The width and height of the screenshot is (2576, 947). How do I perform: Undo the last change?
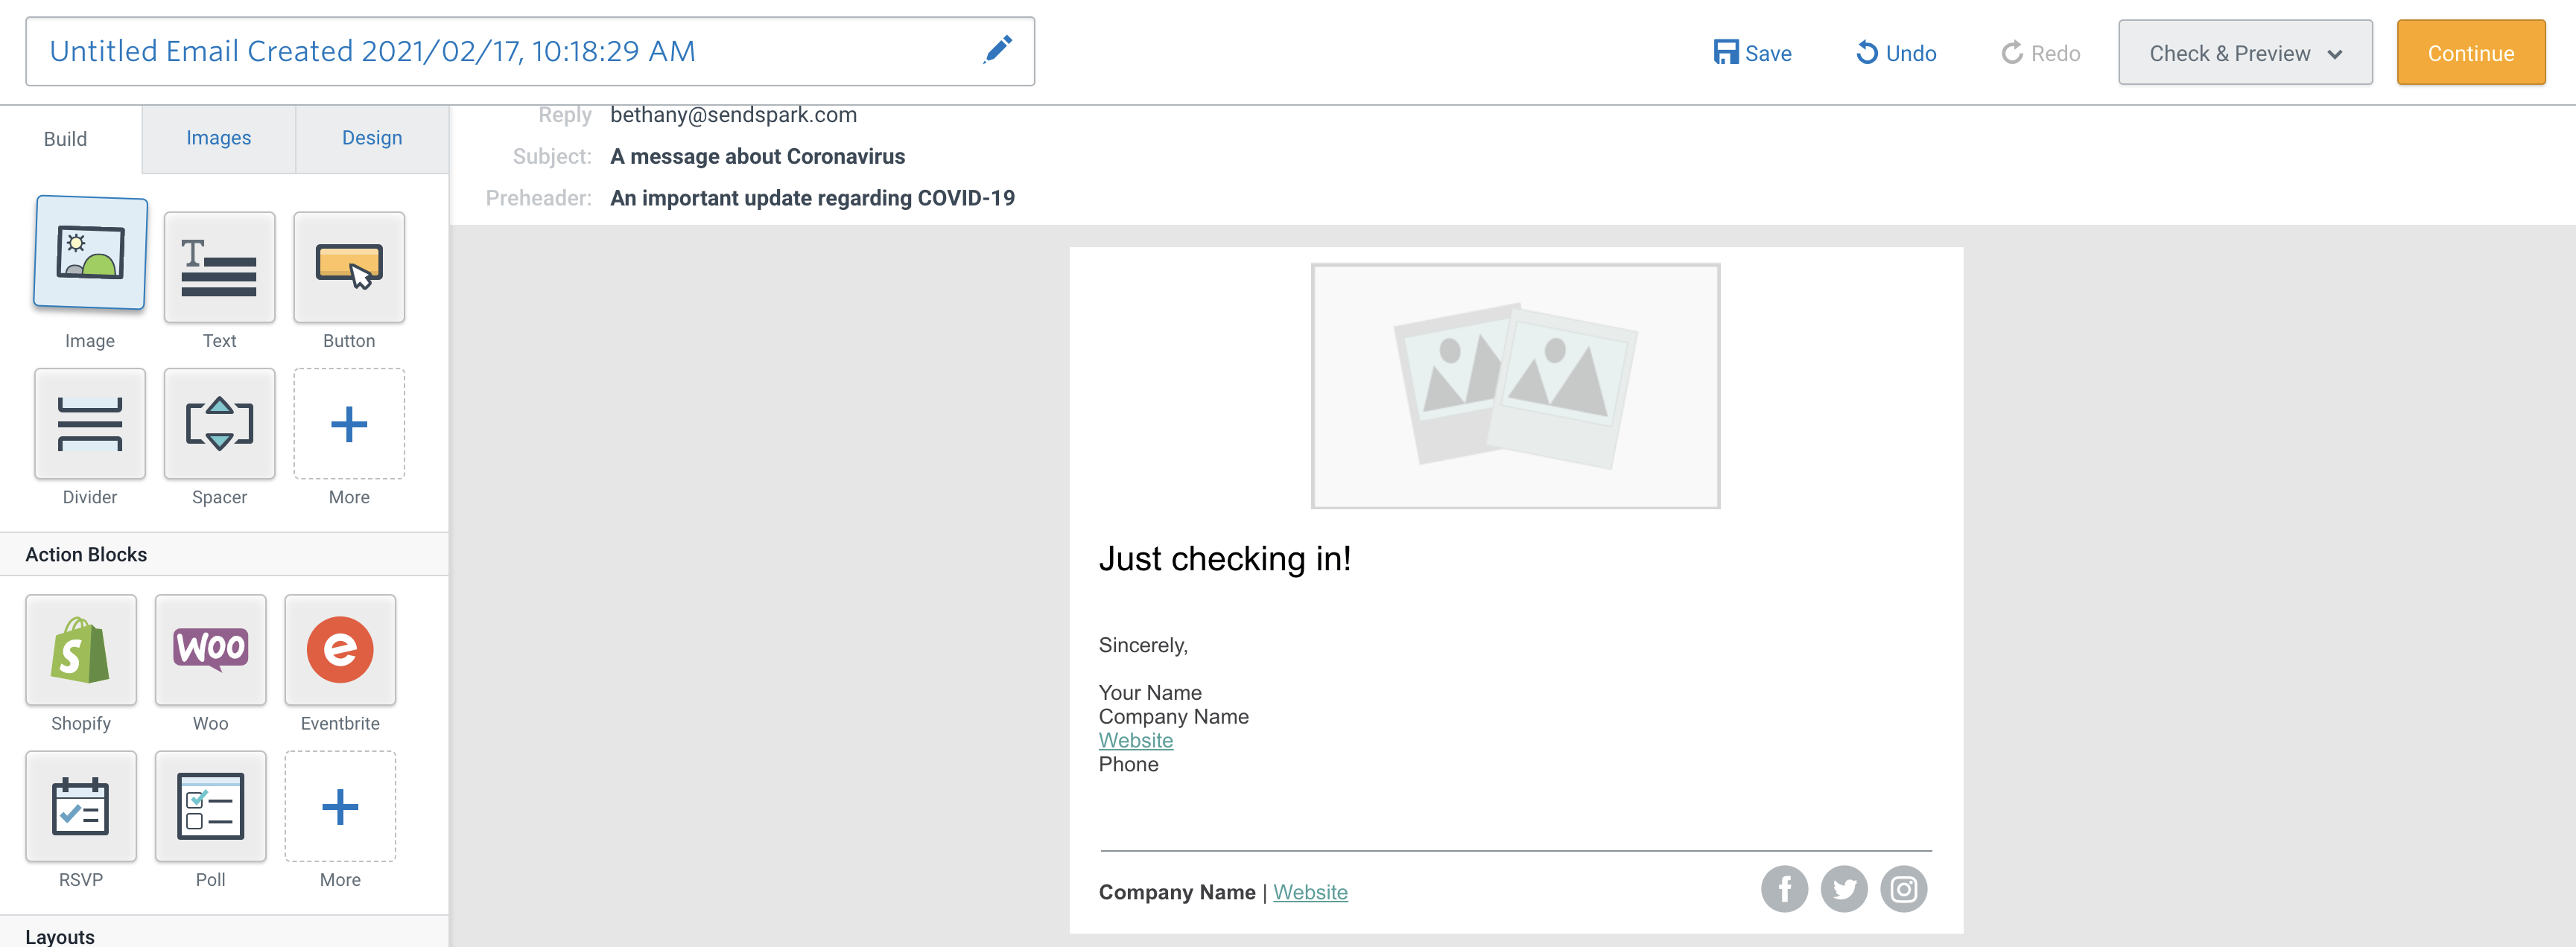[1896, 53]
